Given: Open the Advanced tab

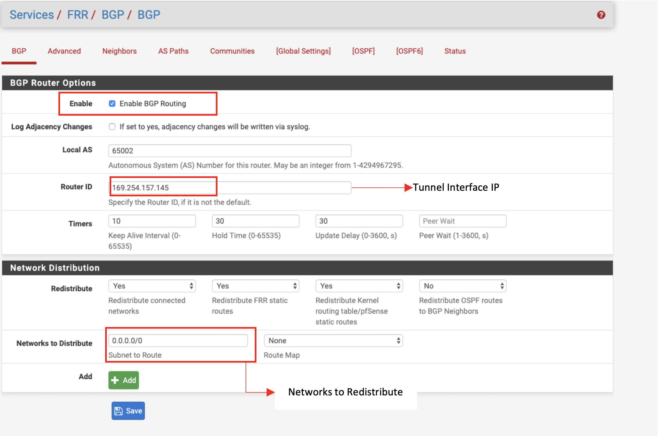Looking at the screenshot, I should 64,51.
